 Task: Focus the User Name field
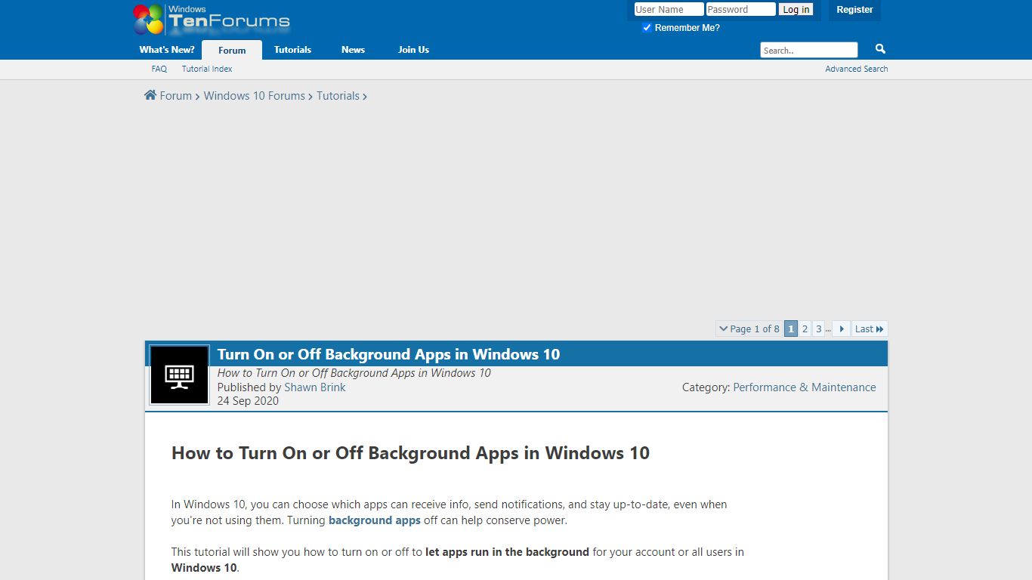(669, 10)
